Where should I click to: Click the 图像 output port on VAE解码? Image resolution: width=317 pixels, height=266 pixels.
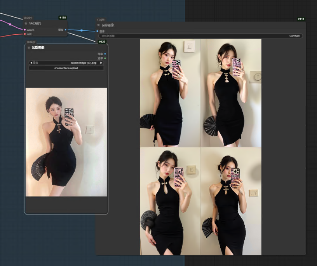click(65, 30)
